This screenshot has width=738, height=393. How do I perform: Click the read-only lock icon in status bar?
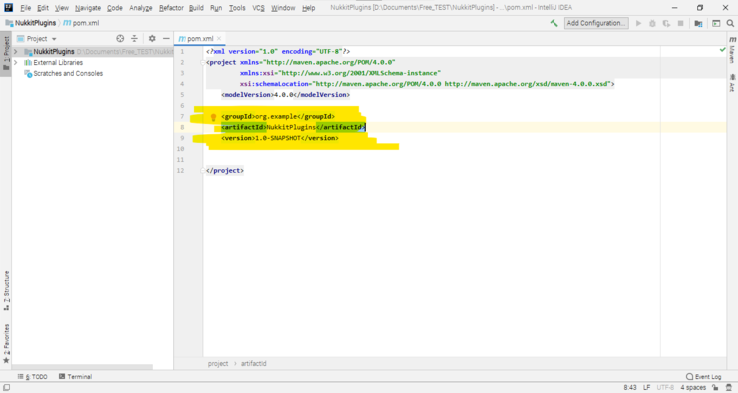715,387
